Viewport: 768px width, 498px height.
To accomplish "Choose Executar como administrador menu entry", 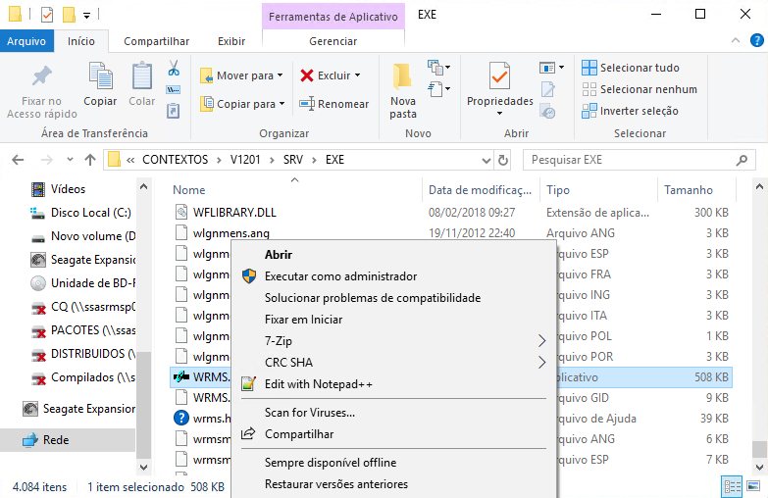I will [x=340, y=276].
